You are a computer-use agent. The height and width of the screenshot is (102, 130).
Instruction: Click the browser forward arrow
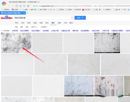(x=13, y=6)
